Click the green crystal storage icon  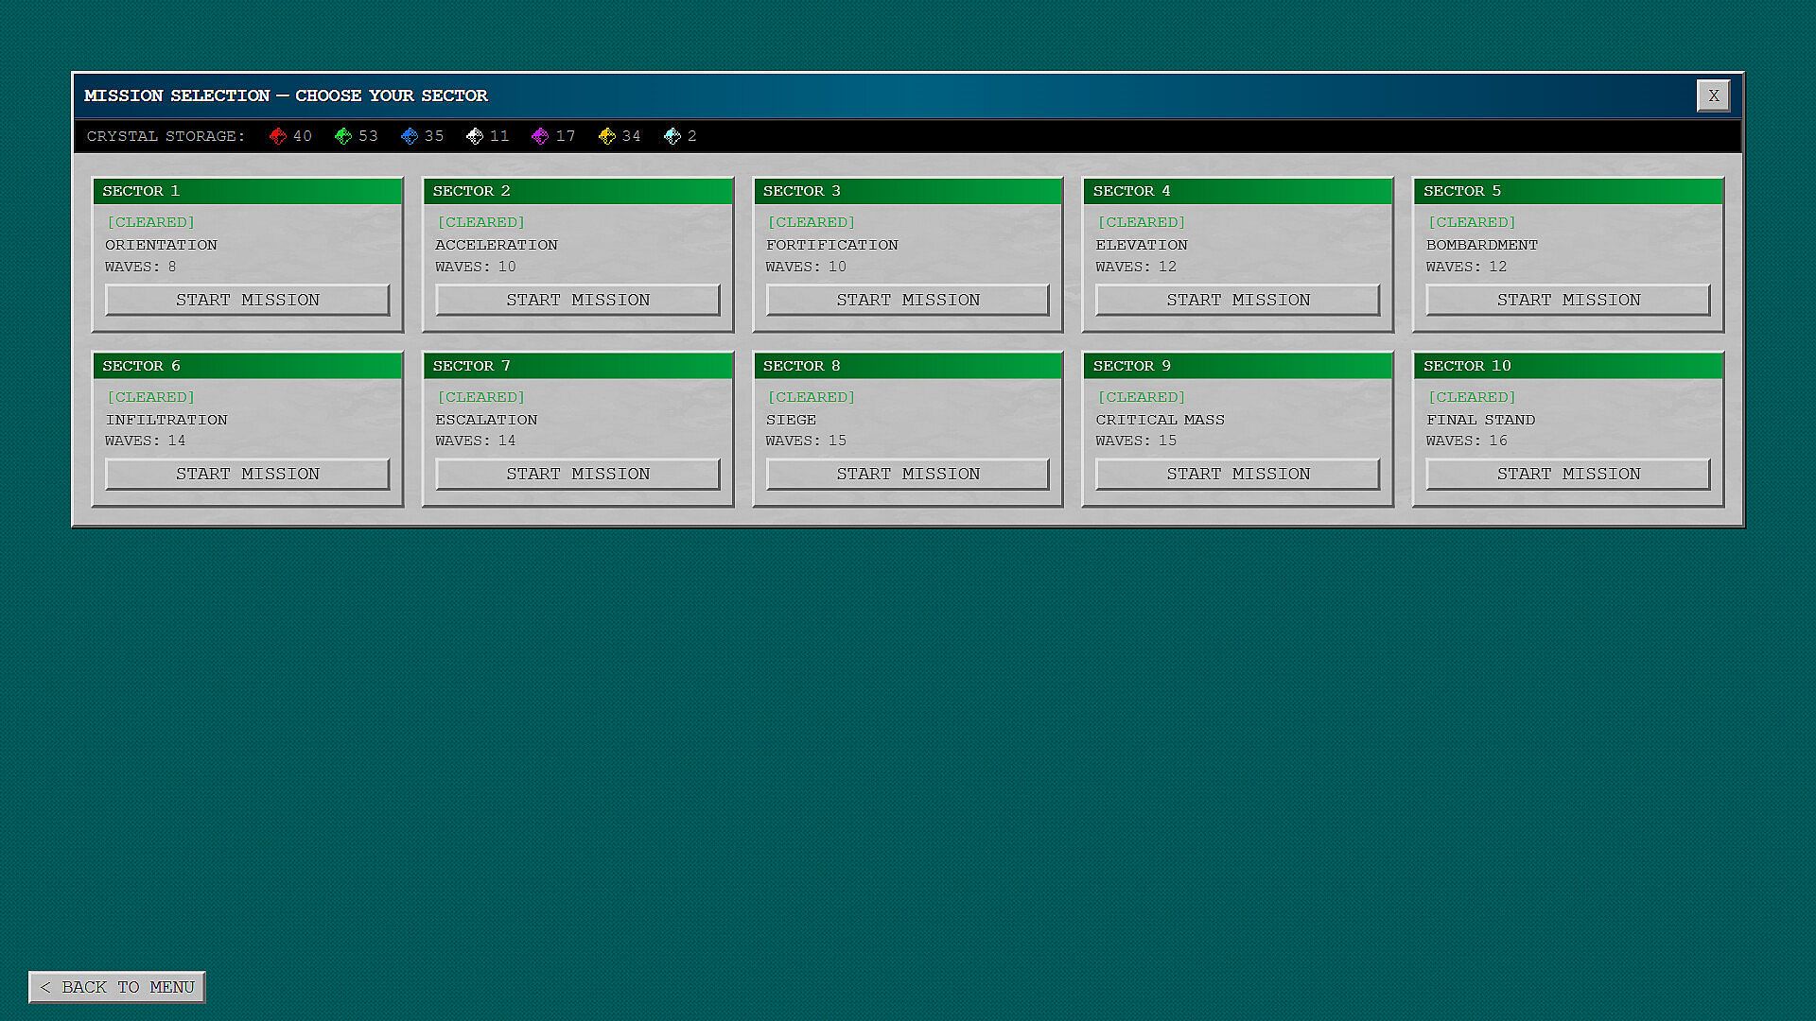(x=343, y=137)
